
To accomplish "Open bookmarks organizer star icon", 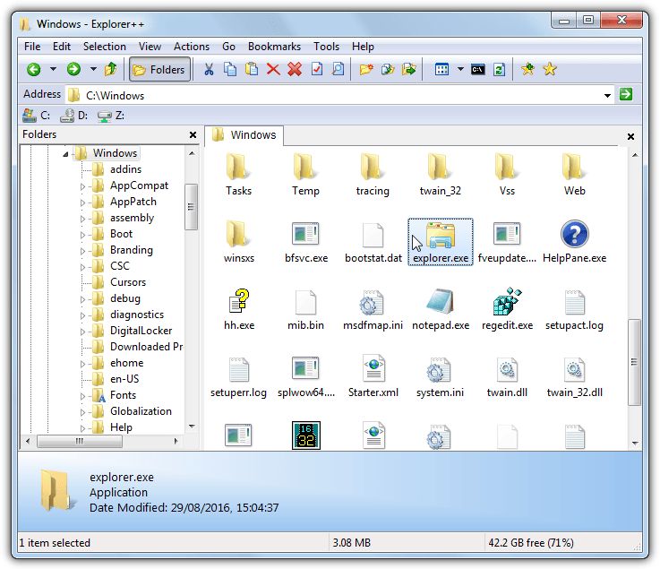I will (x=549, y=69).
